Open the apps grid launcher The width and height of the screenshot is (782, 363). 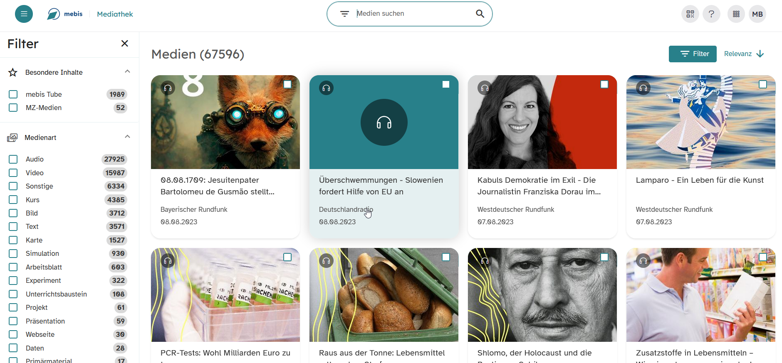tap(736, 14)
